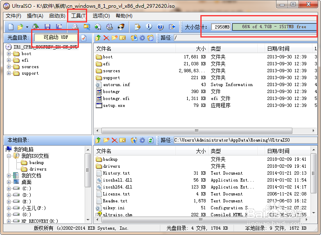Image resolution: width=321 pixels, height=235 pixels.
Task: Click the checkmark properties icon beside 可启动 UDF
Action: (x=83, y=38)
